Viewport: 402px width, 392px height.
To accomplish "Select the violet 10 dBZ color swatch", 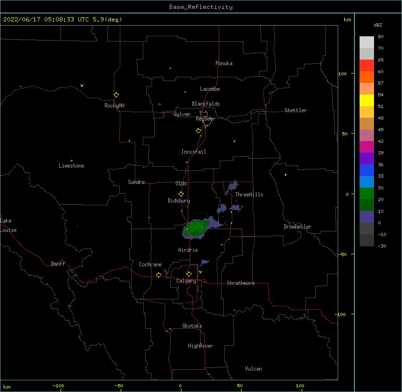I will pos(367,217).
